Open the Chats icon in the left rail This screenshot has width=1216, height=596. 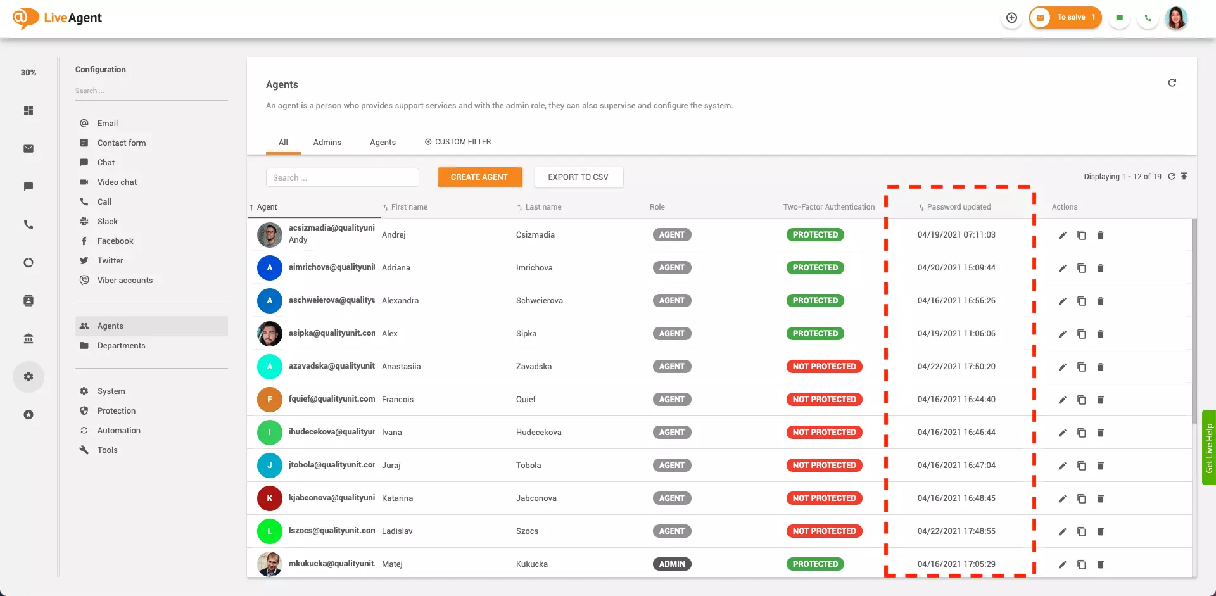click(x=28, y=186)
